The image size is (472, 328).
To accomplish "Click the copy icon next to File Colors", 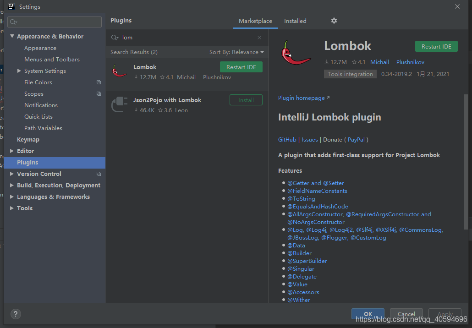I will click(x=99, y=82).
